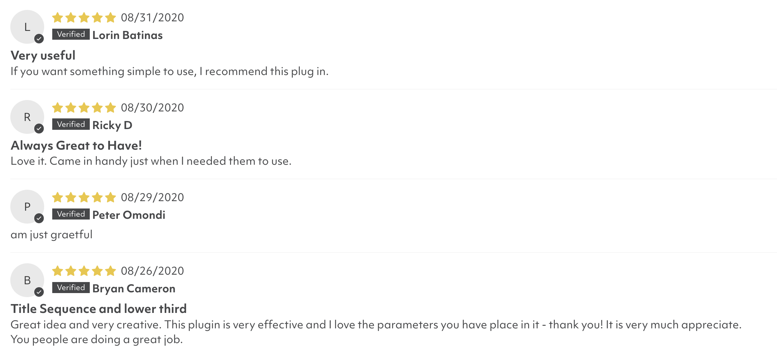Click the "Title Sequence and lower third" heading

pos(99,309)
